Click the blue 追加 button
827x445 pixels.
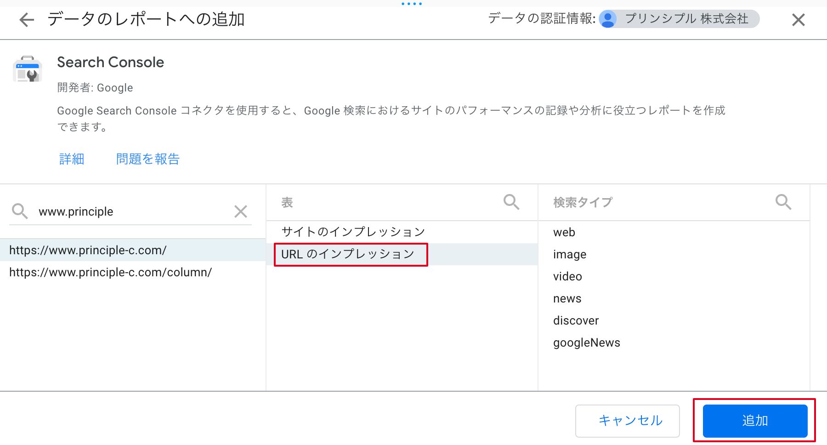coord(755,421)
